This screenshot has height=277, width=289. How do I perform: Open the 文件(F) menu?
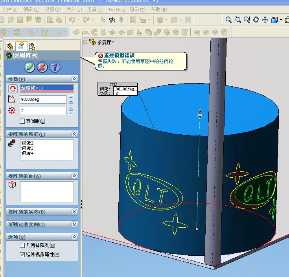[x=10, y=9]
